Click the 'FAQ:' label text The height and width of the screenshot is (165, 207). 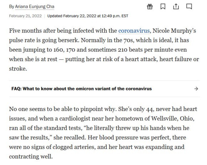(16, 89)
